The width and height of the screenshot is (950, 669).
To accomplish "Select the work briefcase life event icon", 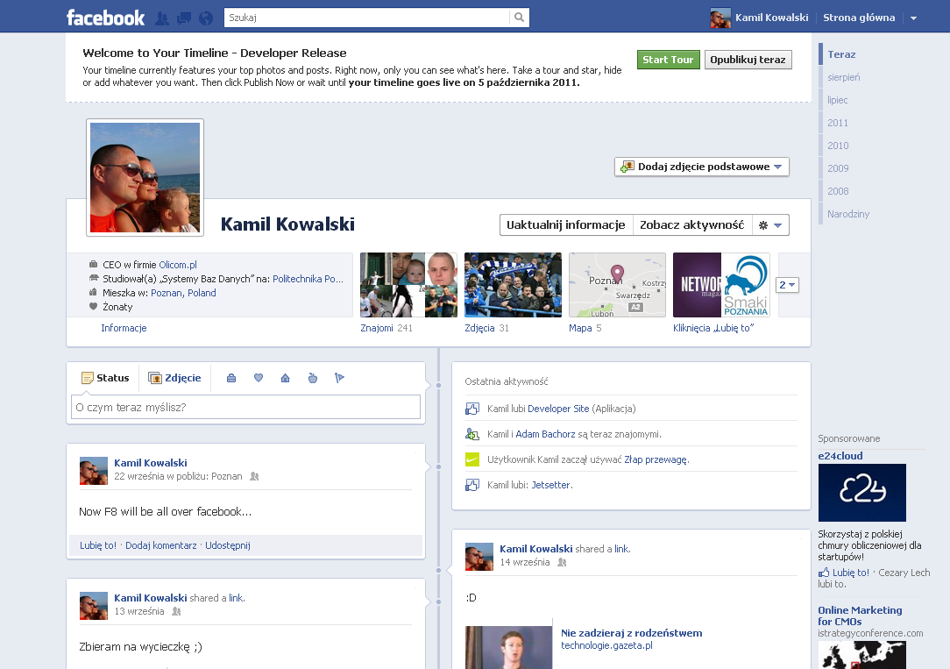I will click(x=231, y=378).
